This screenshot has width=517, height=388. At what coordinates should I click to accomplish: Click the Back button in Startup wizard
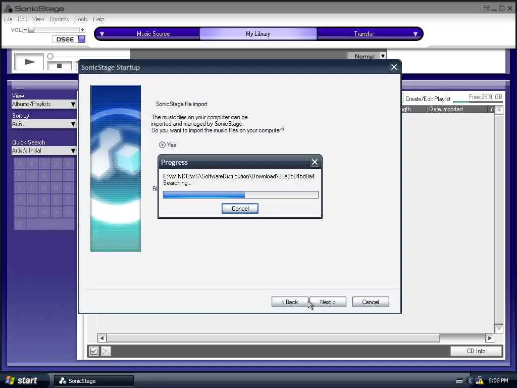(290, 302)
